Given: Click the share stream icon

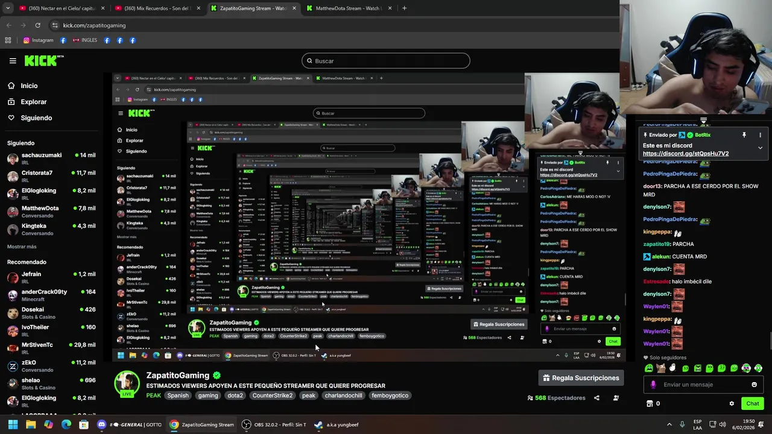Looking at the screenshot, I should (x=596, y=398).
